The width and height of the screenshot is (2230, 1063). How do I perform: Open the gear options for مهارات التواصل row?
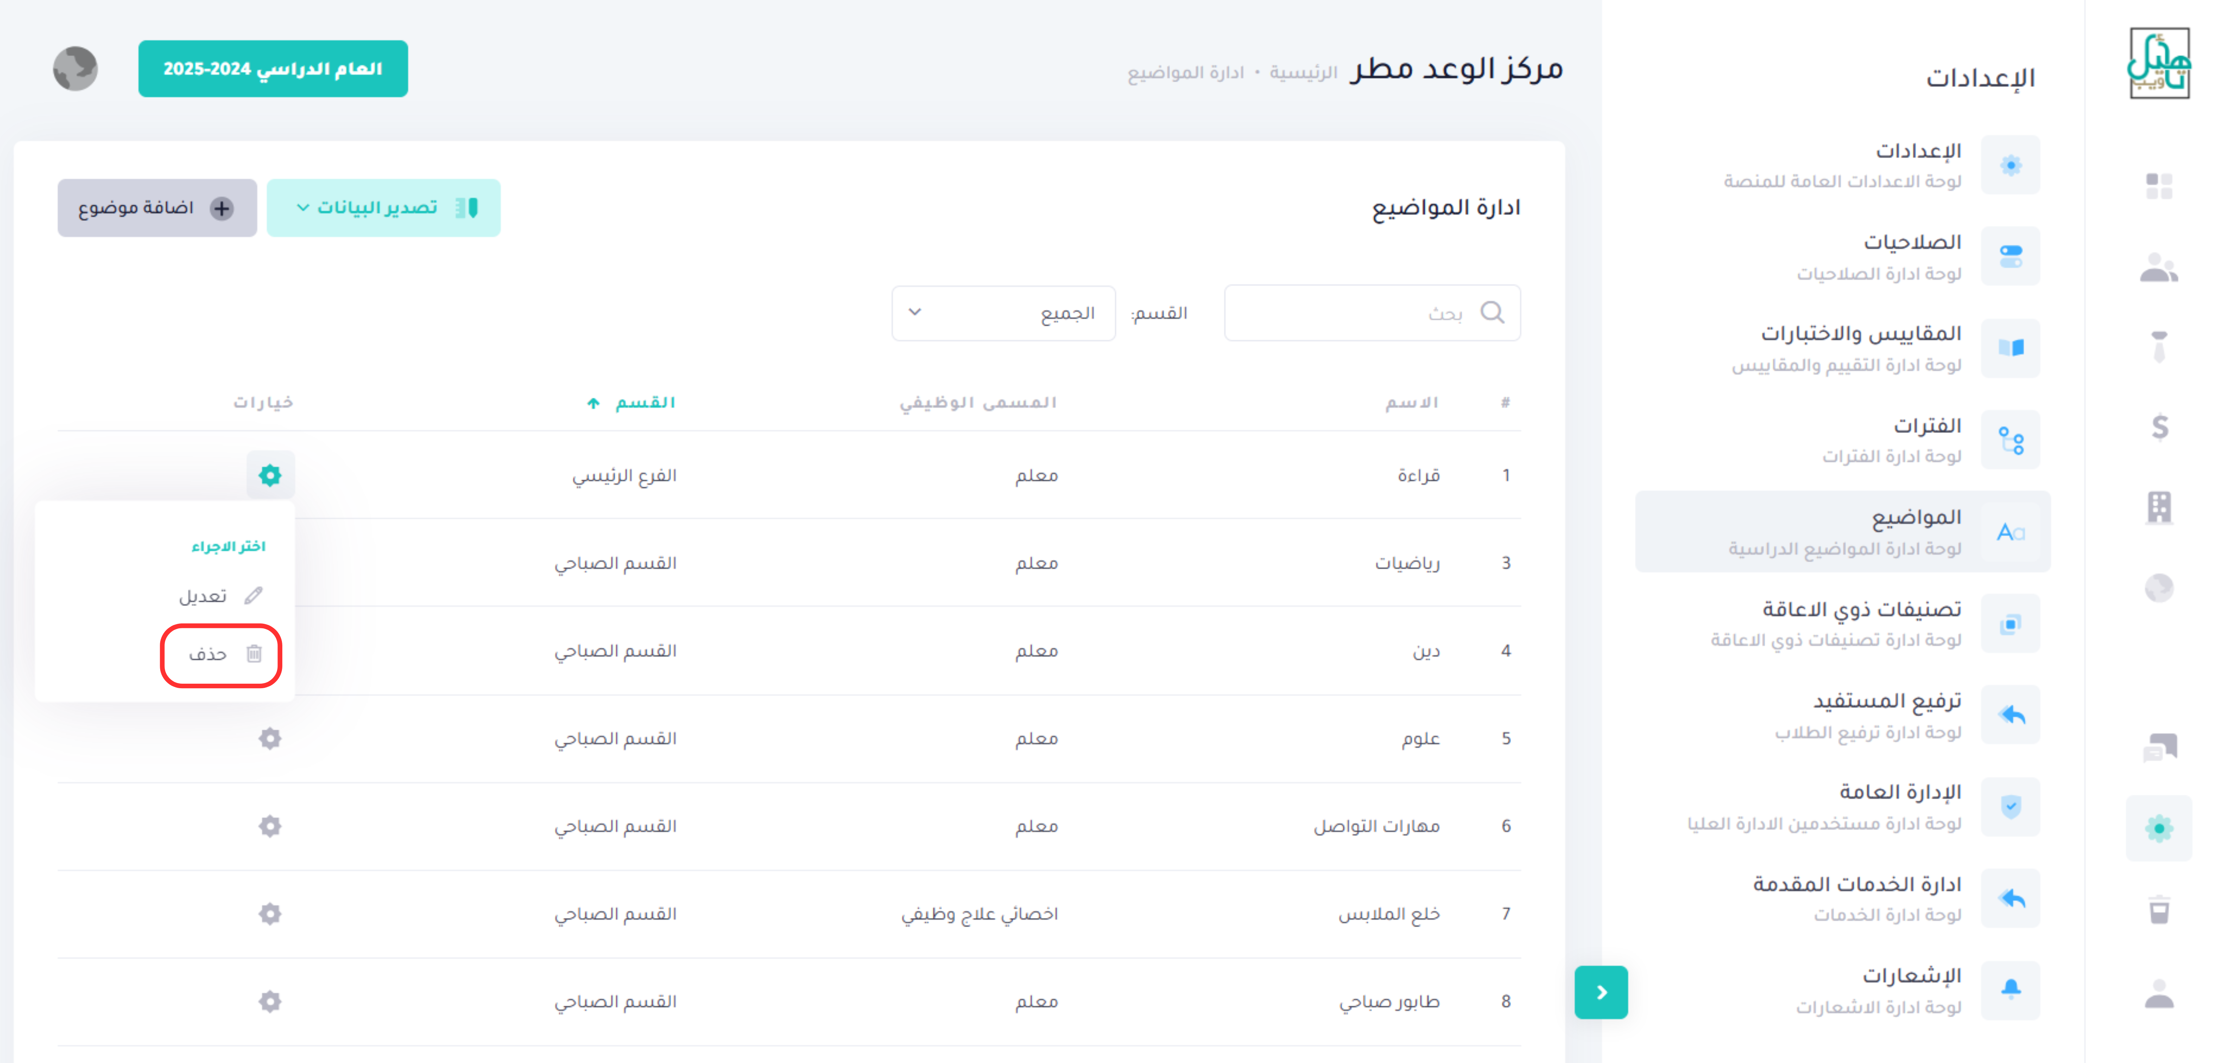(270, 826)
